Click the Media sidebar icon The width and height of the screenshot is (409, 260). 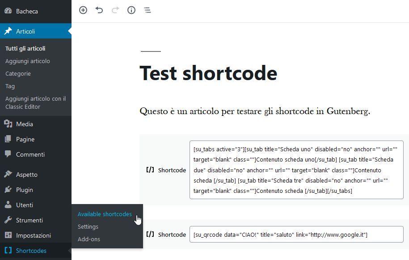8,124
